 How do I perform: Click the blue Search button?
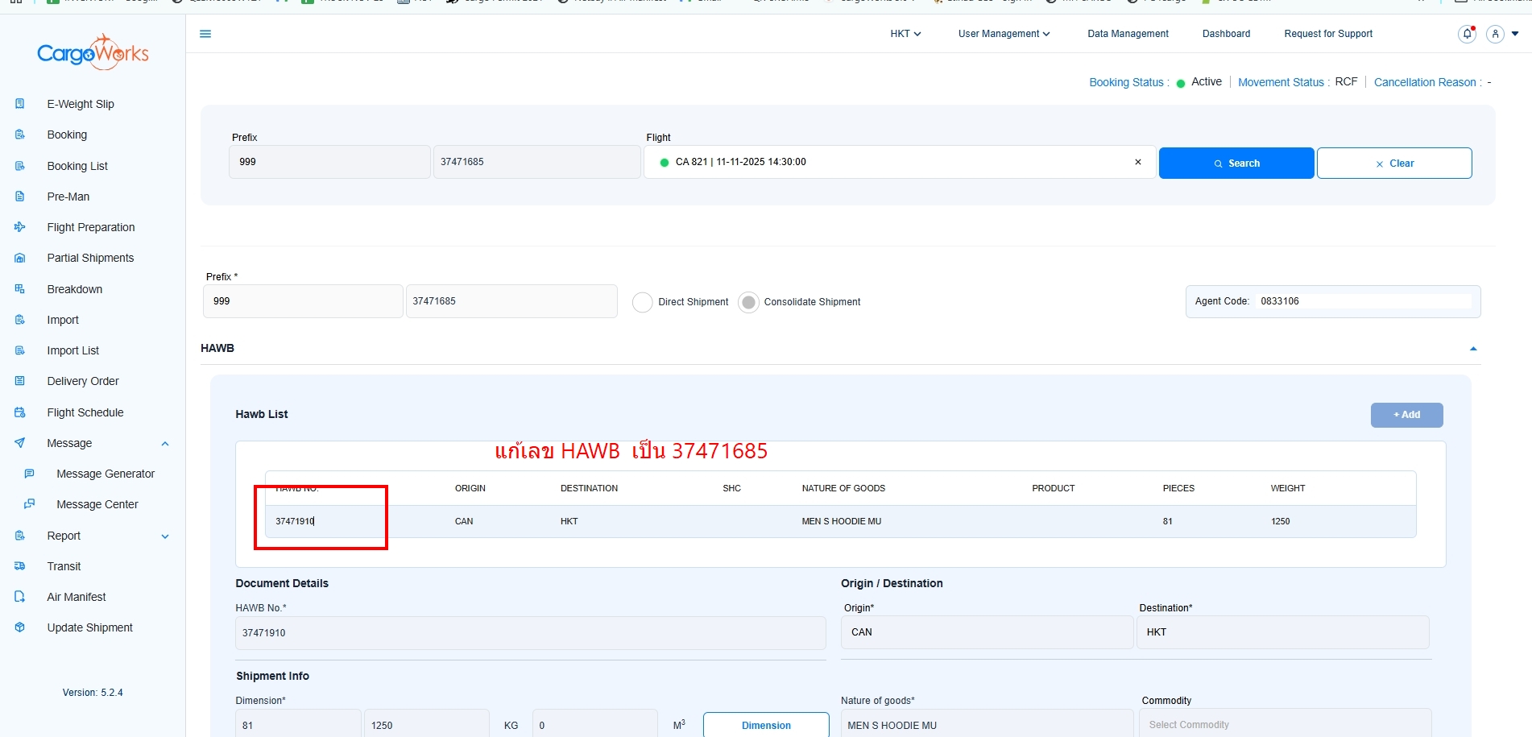tap(1236, 164)
